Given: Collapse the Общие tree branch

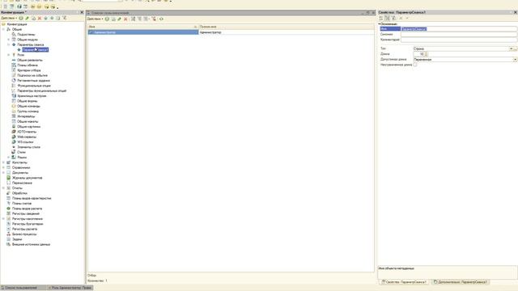Looking at the screenshot, I should pyautogui.click(x=3, y=29).
